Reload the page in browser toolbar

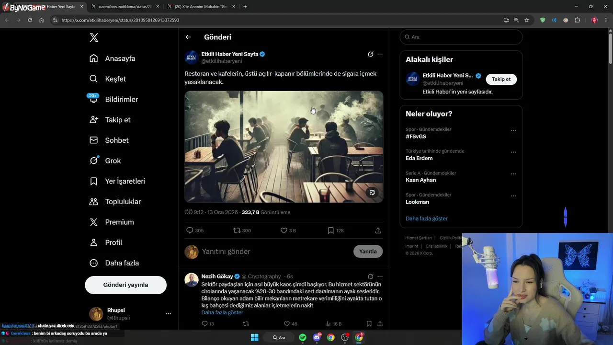30,20
